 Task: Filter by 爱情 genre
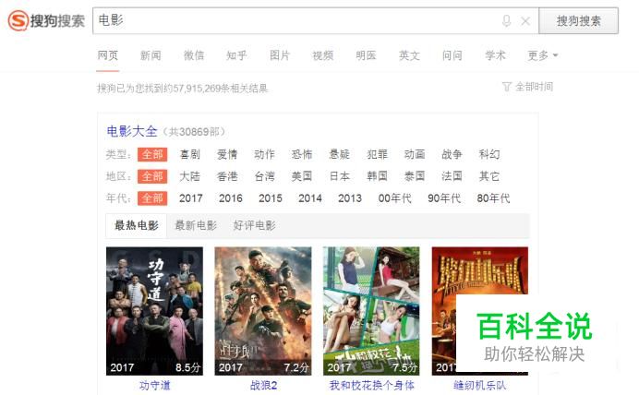(x=227, y=154)
